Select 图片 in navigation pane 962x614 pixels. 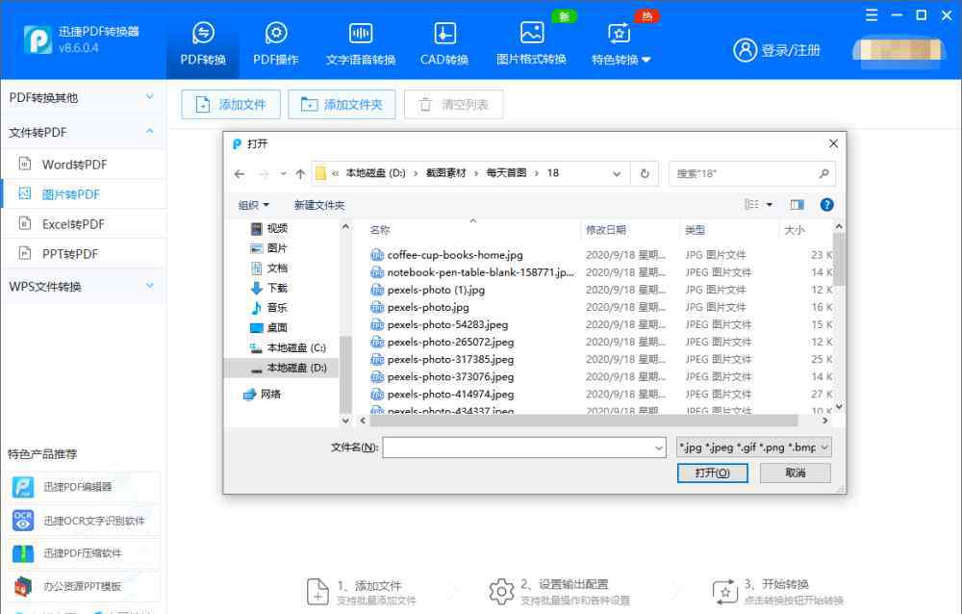pyautogui.click(x=270, y=248)
